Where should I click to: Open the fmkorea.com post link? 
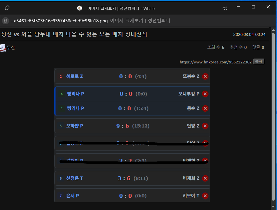point(215,62)
